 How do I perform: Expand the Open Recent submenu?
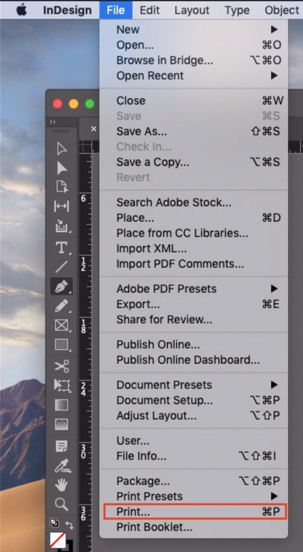(274, 76)
